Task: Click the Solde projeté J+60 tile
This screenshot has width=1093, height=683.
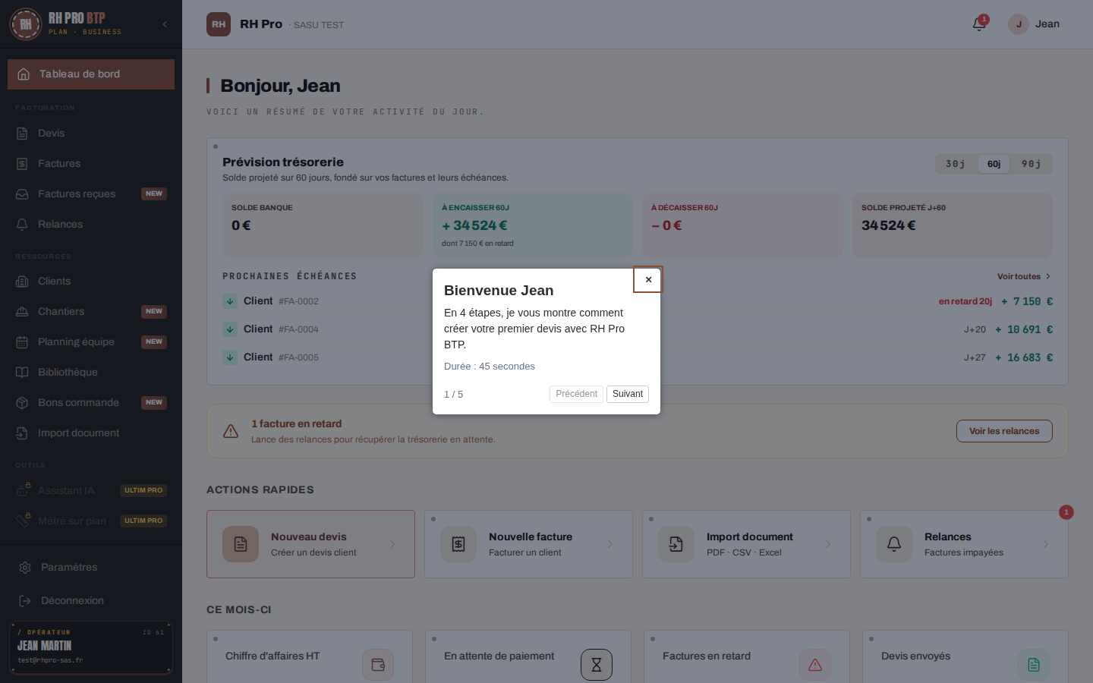Action: pyautogui.click(x=953, y=225)
